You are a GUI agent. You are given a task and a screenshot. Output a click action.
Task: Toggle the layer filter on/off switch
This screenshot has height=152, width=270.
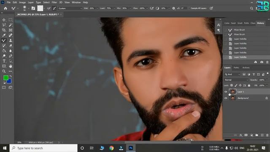point(267,73)
